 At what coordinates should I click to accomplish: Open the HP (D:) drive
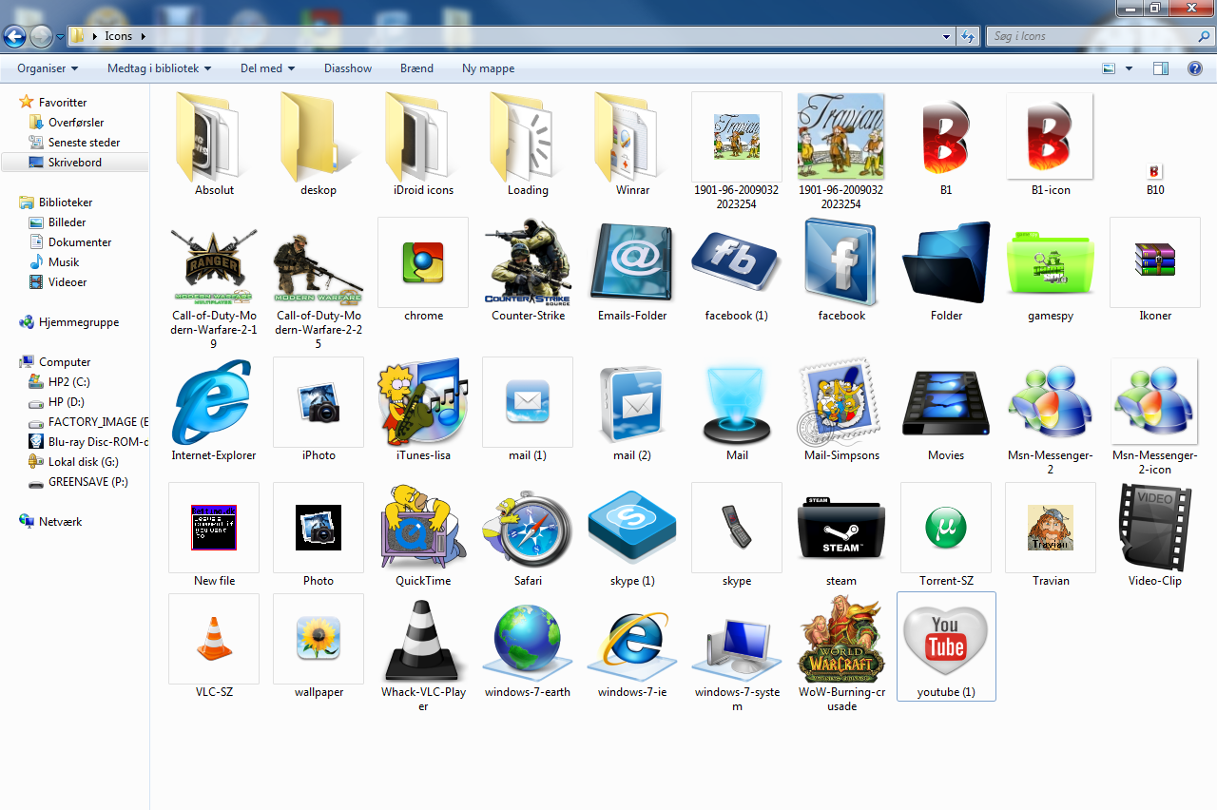coord(57,402)
